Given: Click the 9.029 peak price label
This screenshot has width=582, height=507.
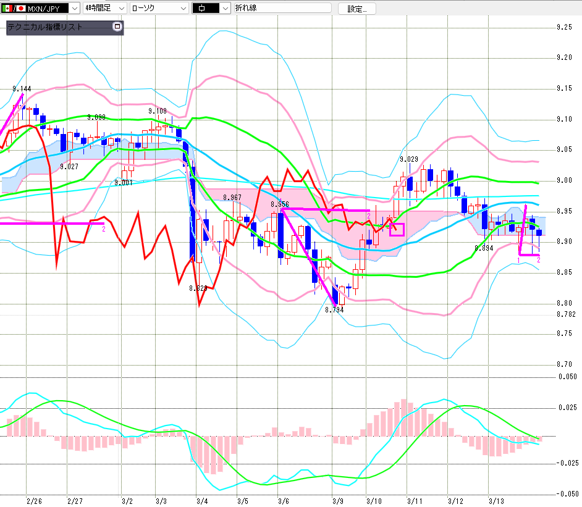Looking at the screenshot, I should [409, 159].
